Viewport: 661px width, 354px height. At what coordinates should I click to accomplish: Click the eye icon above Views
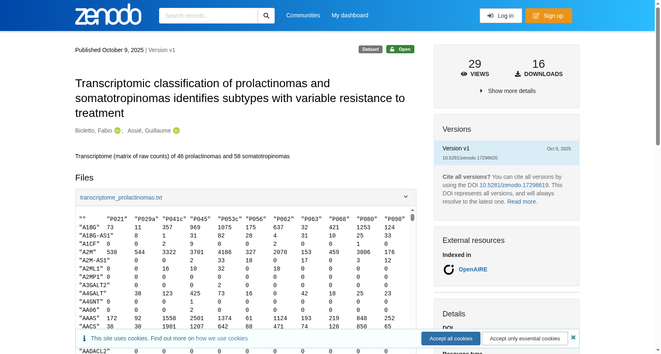point(464,74)
